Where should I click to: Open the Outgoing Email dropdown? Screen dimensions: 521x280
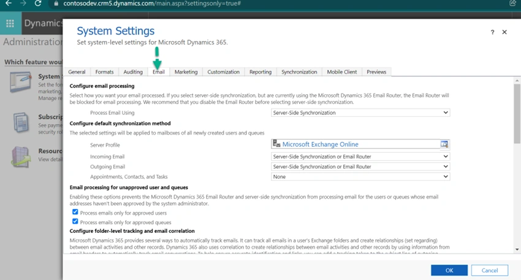pos(360,167)
